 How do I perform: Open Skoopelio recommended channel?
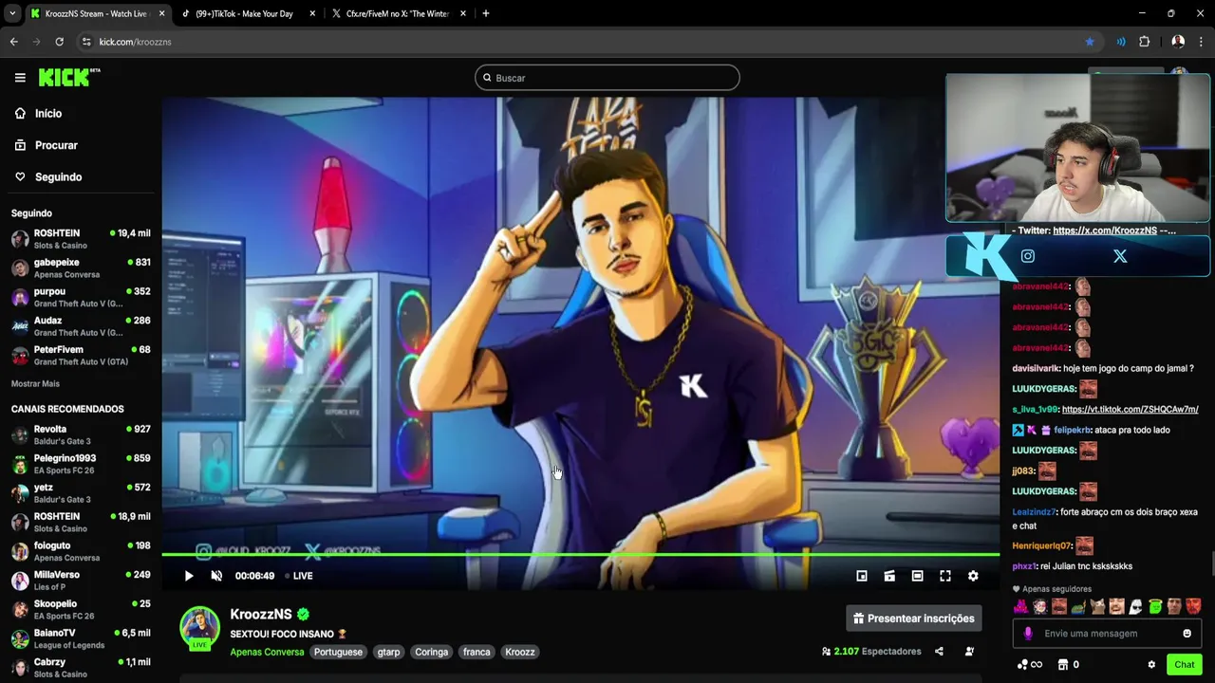tap(81, 610)
